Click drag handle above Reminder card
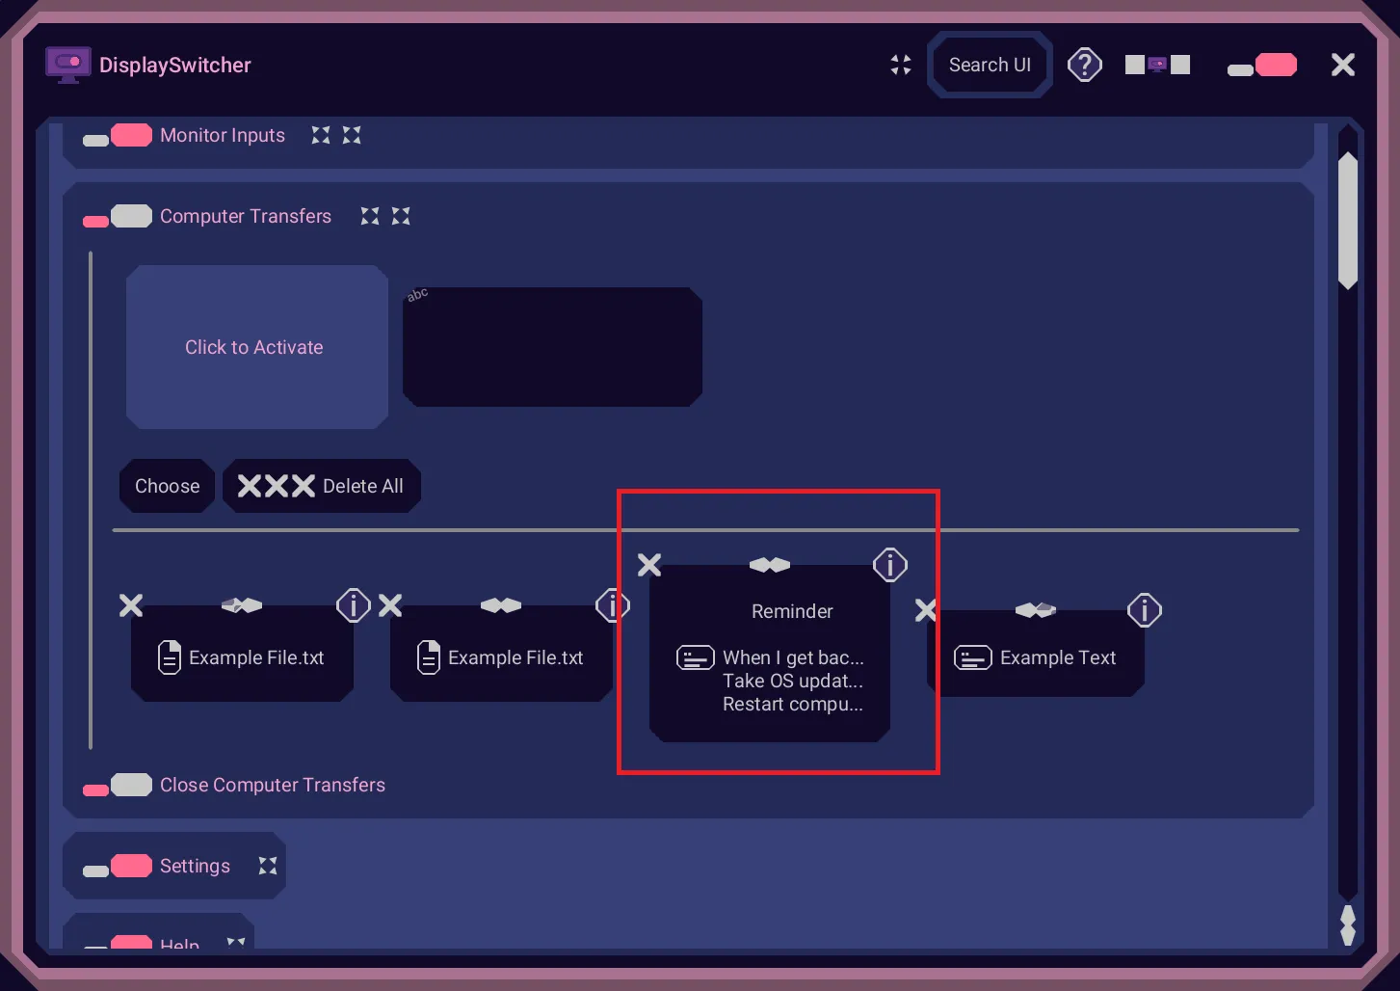1400x991 pixels. coord(770,565)
